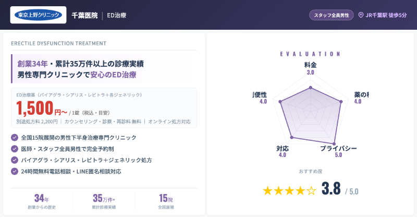
Task: Click the プライバシー 5.0 radar label
Action: click(338, 151)
